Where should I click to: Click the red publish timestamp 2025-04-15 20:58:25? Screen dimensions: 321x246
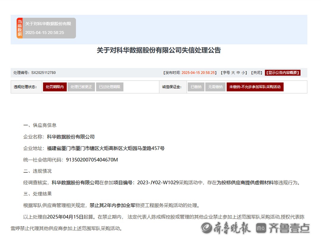198,73
